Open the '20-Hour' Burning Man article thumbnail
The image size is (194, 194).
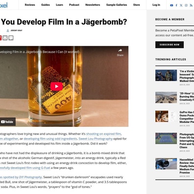pyautogui.click(x=166, y=97)
